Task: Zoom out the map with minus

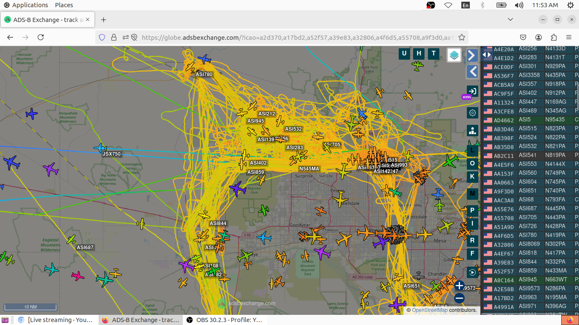Action: pos(459,298)
